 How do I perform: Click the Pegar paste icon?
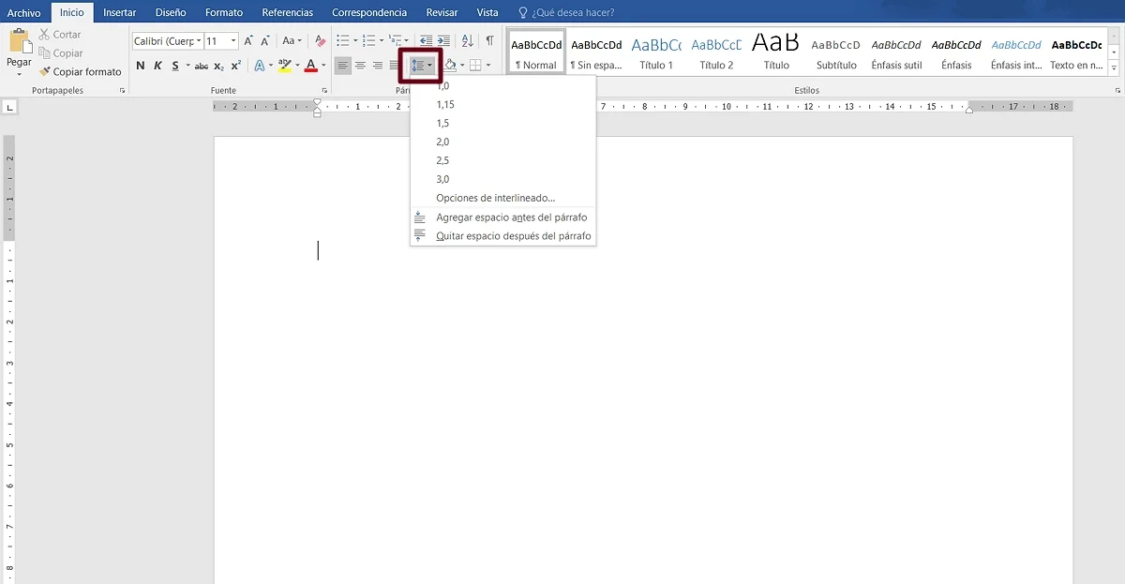click(x=20, y=41)
